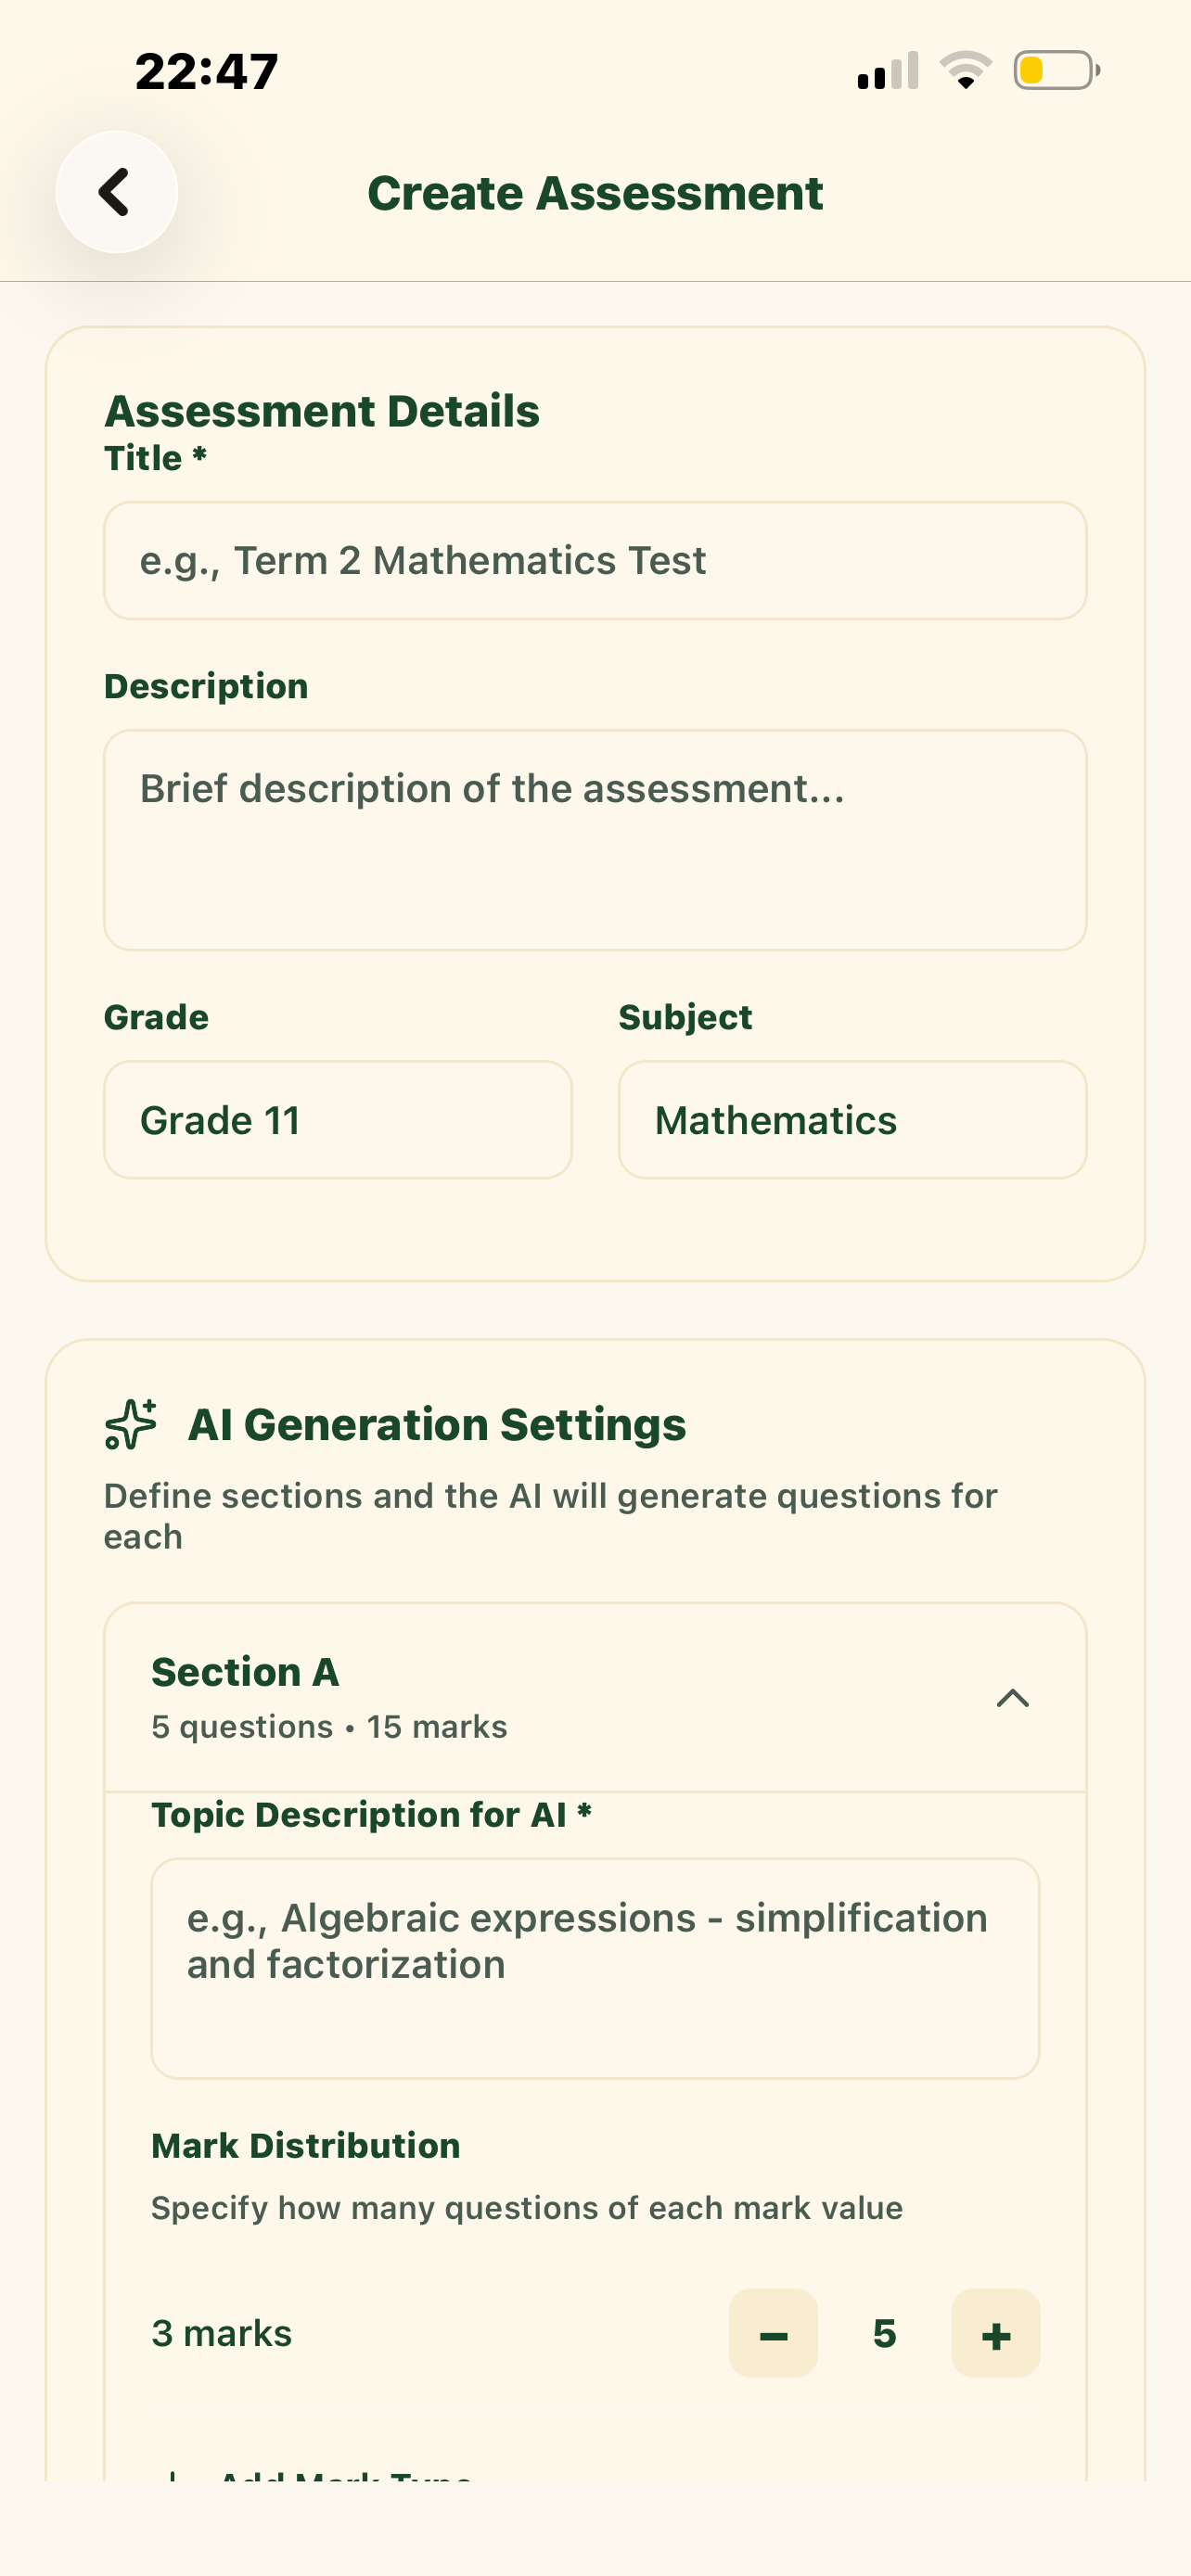Image resolution: width=1191 pixels, height=2576 pixels.
Task: Tap the Section A header title
Action: [245, 1671]
